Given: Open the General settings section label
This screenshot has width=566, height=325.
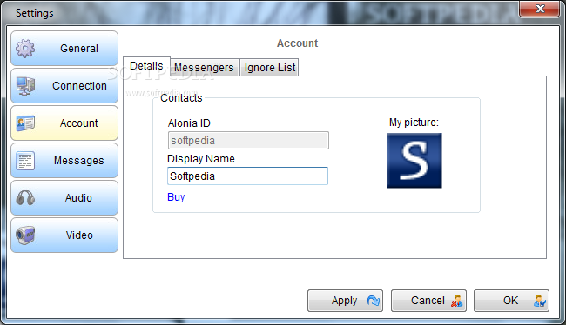Looking at the screenshot, I should (x=79, y=49).
